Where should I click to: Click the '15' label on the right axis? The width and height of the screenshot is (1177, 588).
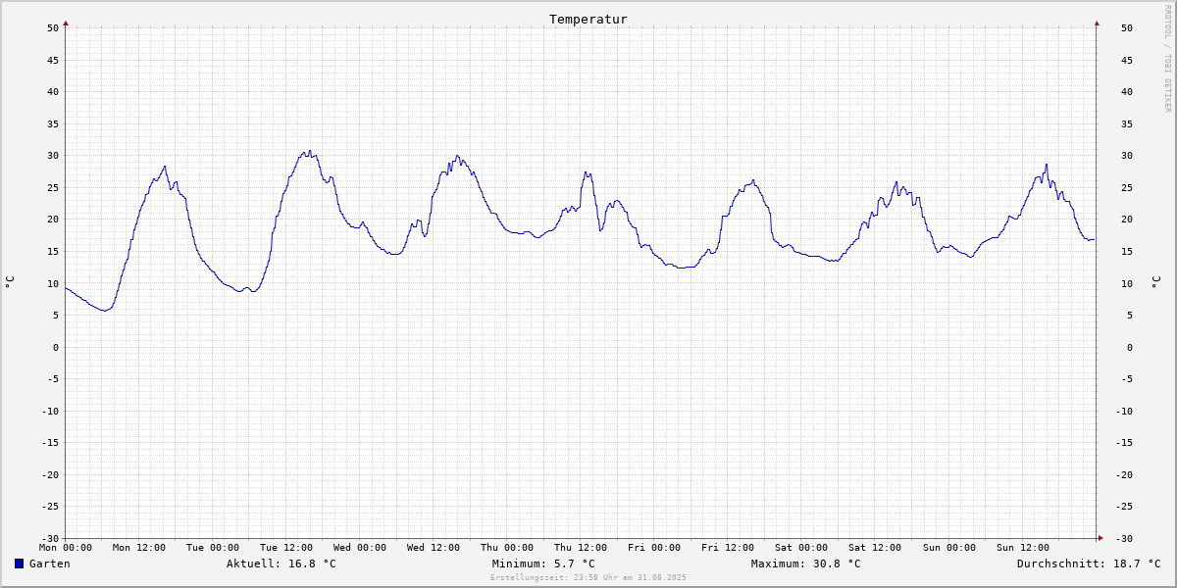point(1127,251)
